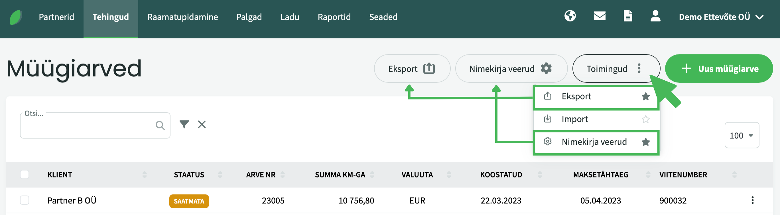
Task: Click the search magnifier icon
Action: [x=160, y=125]
